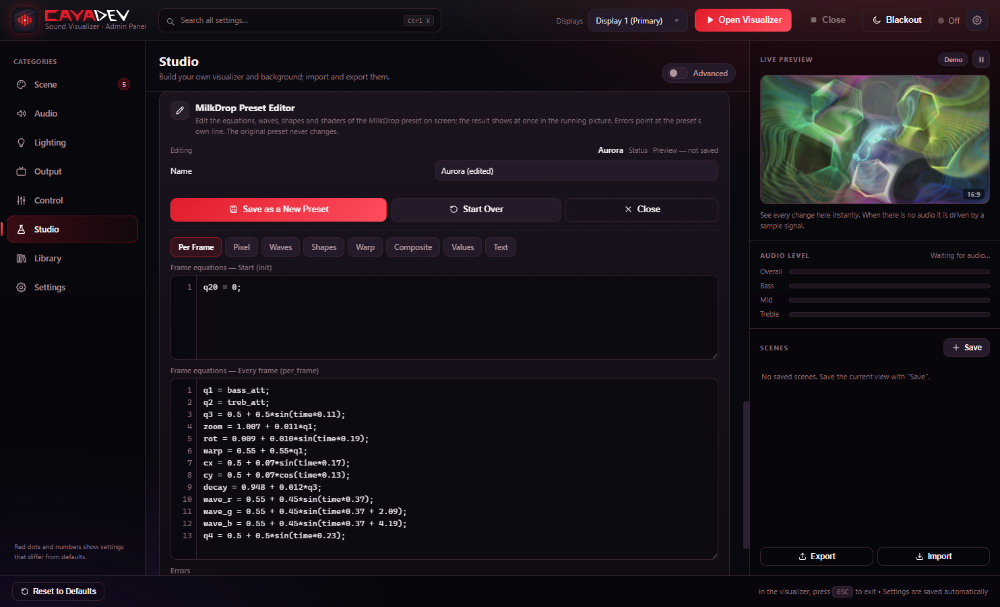The height and width of the screenshot is (607, 1000).
Task: Click the Live Preview thumbnail image
Action: tap(875, 139)
